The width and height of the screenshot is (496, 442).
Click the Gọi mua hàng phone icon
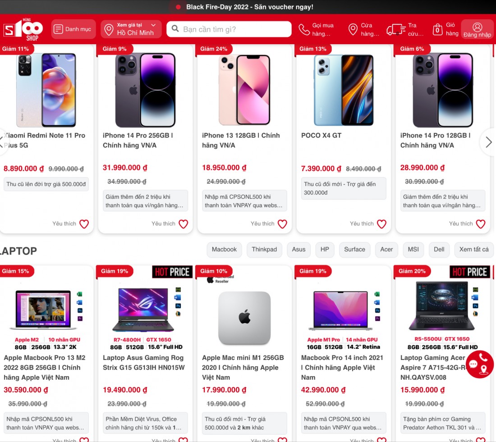[x=304, y=30]
